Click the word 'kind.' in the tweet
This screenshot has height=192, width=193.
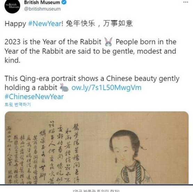(x=13, y=60)
